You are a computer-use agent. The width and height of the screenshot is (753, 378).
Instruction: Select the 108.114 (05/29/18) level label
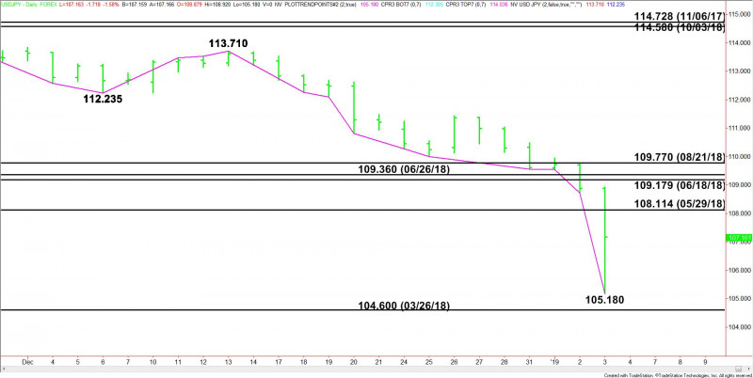coord(679,204)
